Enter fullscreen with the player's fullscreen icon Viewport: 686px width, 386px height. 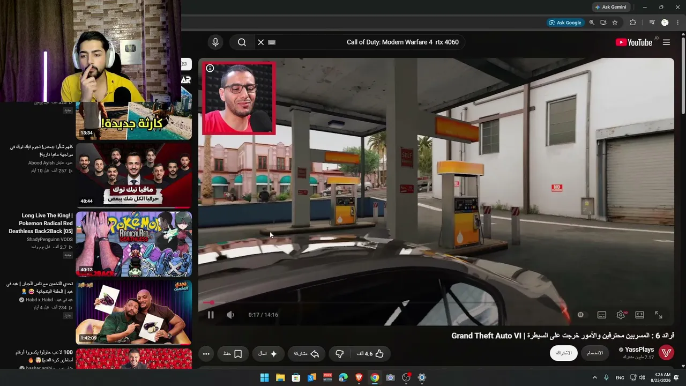(659, 315)
